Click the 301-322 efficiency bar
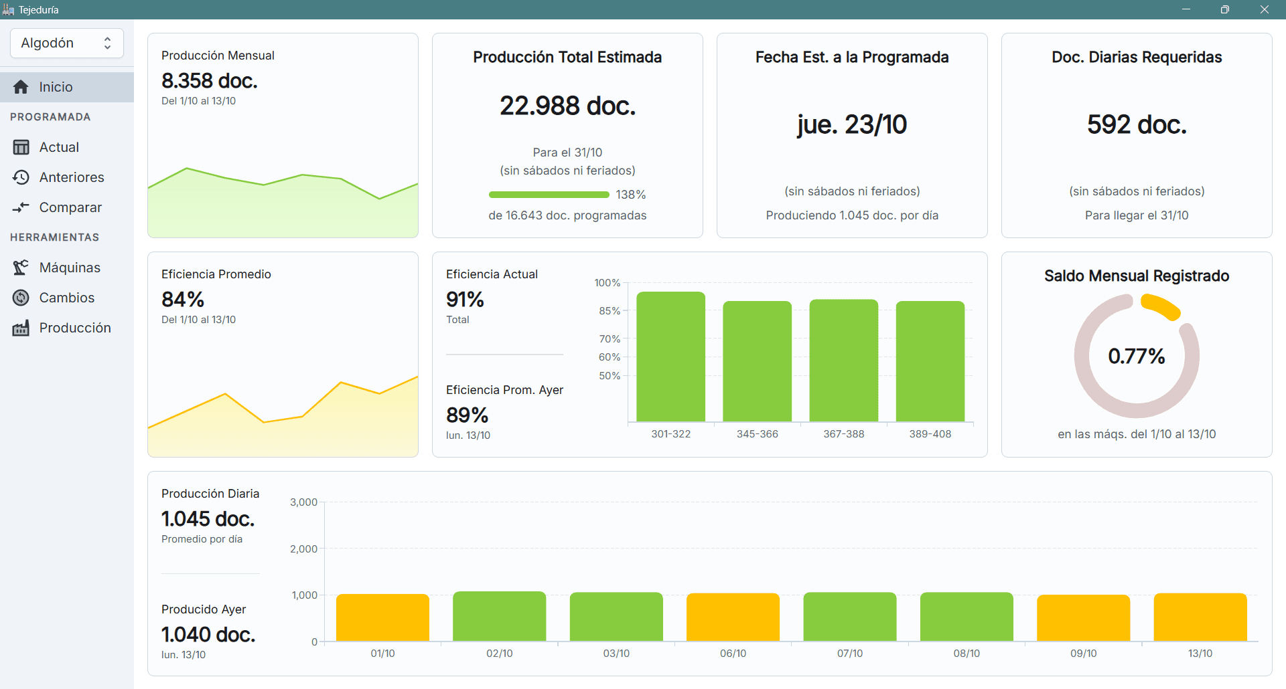Image resolution: width=1286 pixels, height=689 pixels. (x=670, y=357)
